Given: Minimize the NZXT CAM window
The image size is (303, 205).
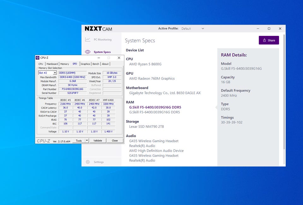Looking at the screenshot, I should [258, 29].
